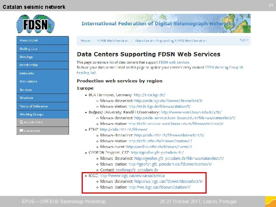The width and height of the screenshot is (276, 207).
Task: Open the BGR Hannover eida.bgr.de link
Action: 149,95
